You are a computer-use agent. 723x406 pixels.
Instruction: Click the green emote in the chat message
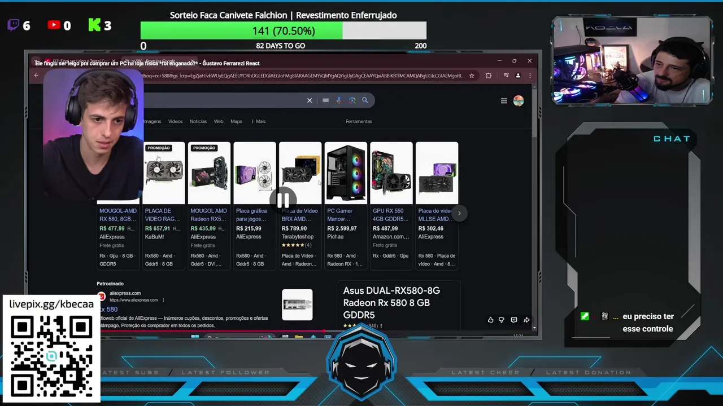[585, 316]
